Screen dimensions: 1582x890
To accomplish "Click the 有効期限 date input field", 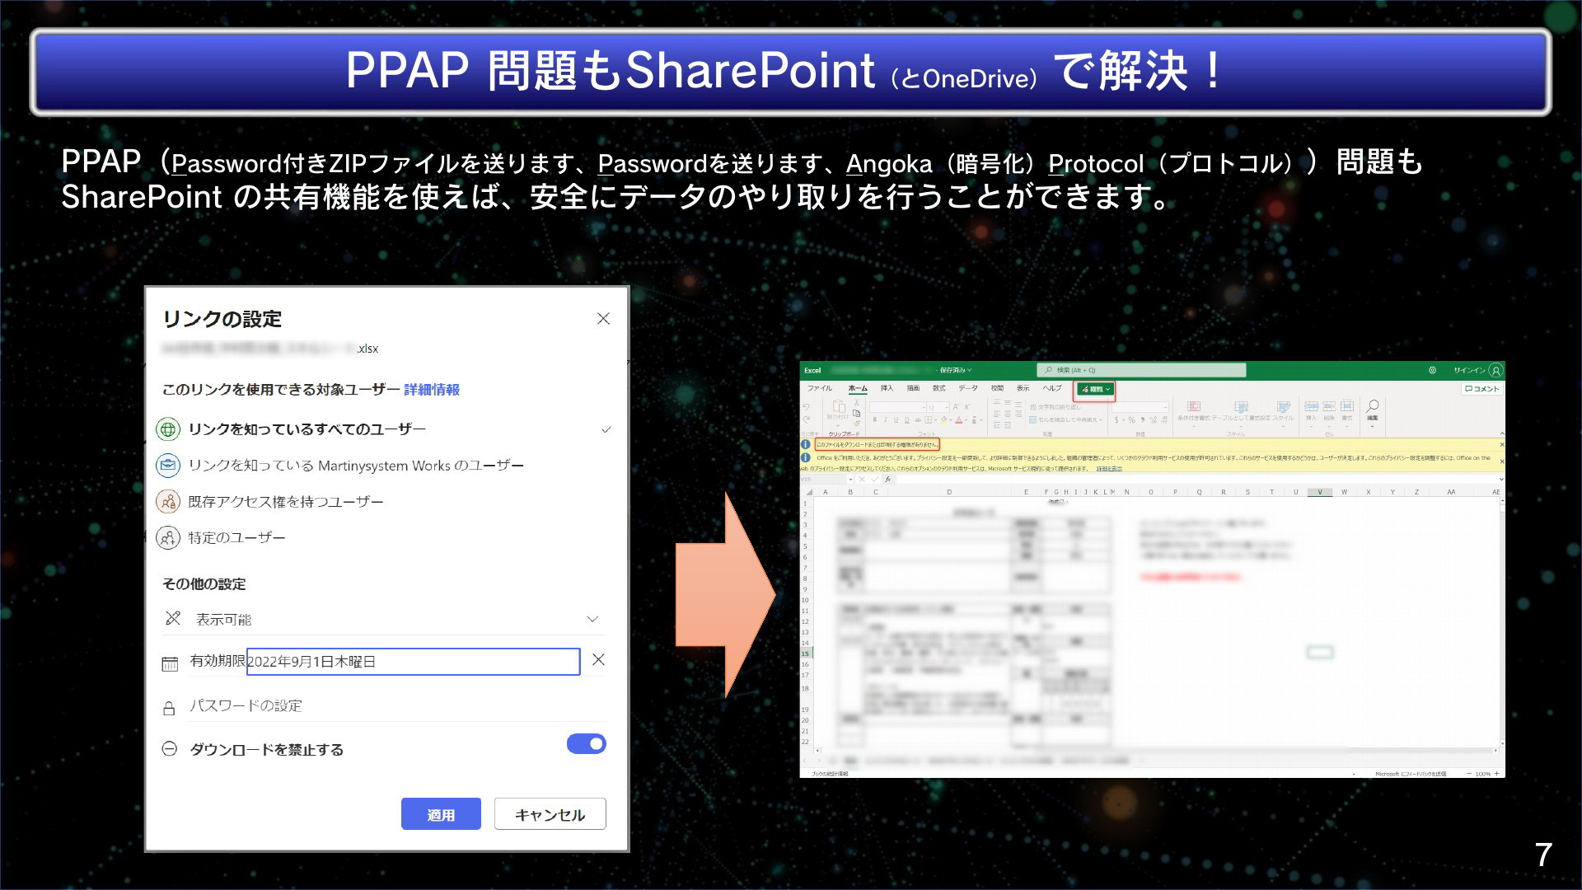I will pyautogui.click(x=414, y=662).
